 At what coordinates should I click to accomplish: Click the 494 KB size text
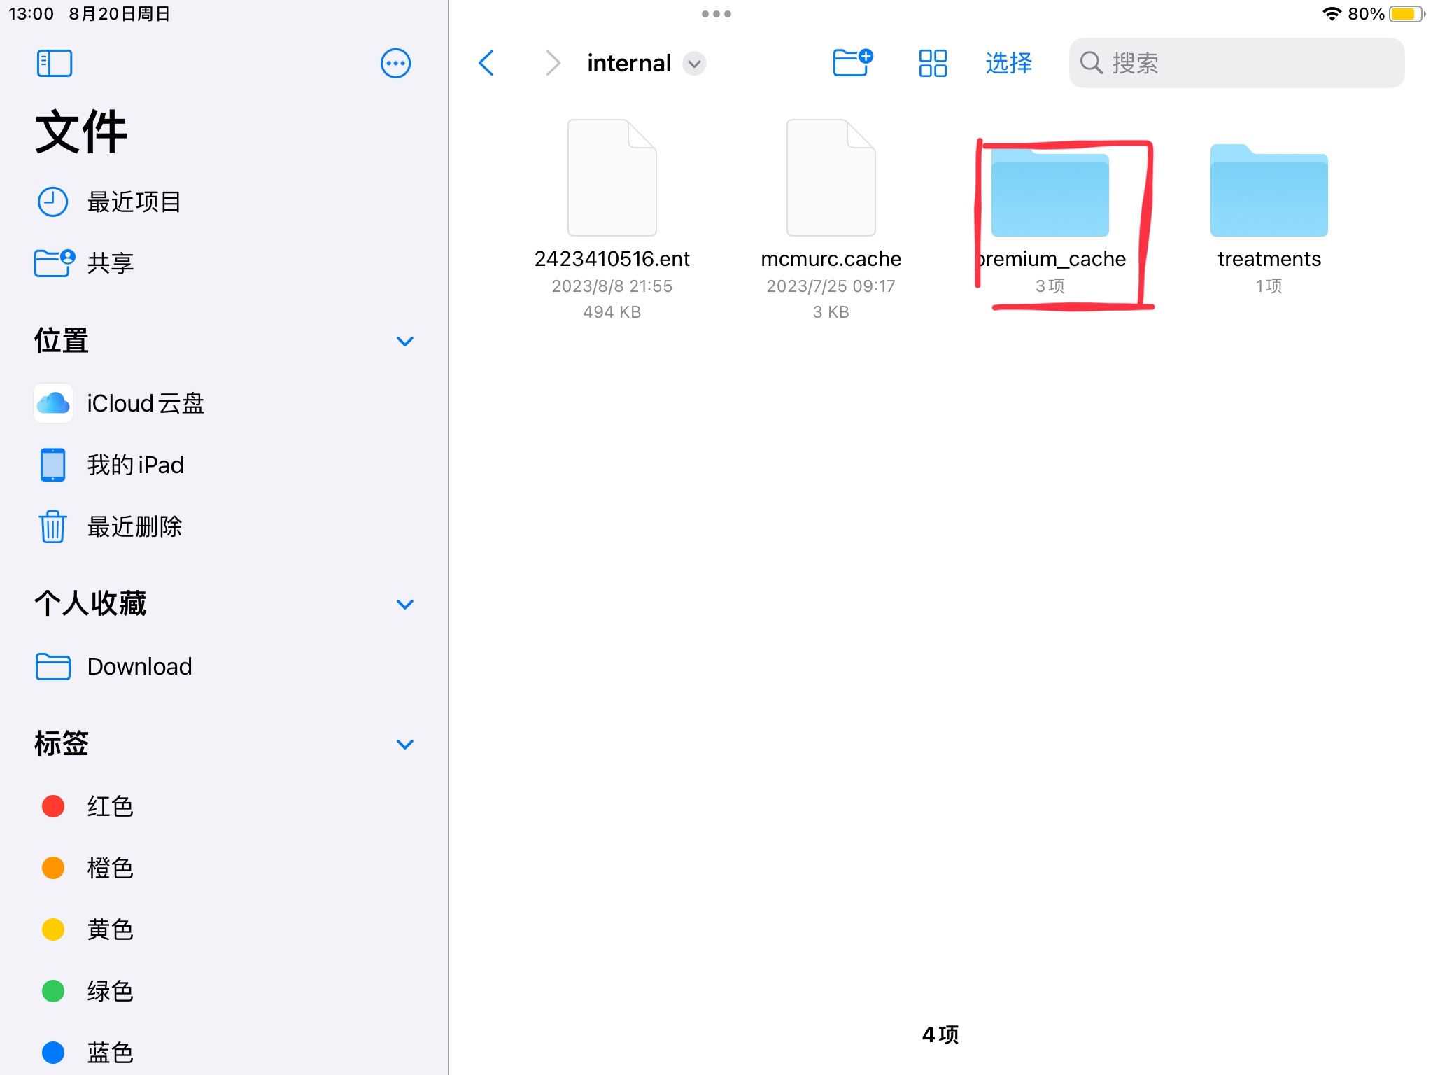pos(612,312)
